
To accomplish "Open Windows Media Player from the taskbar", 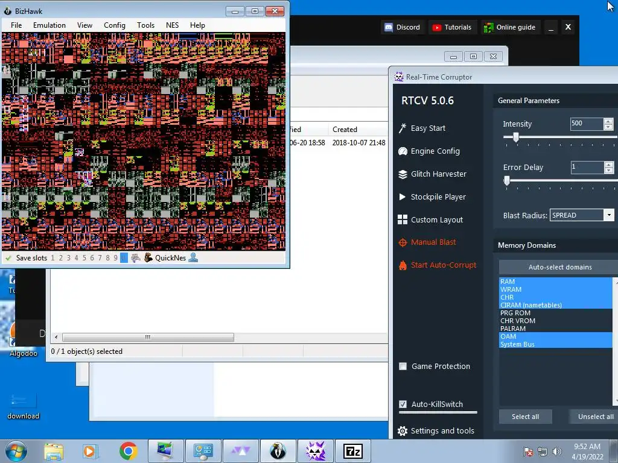I will point(90,451).
